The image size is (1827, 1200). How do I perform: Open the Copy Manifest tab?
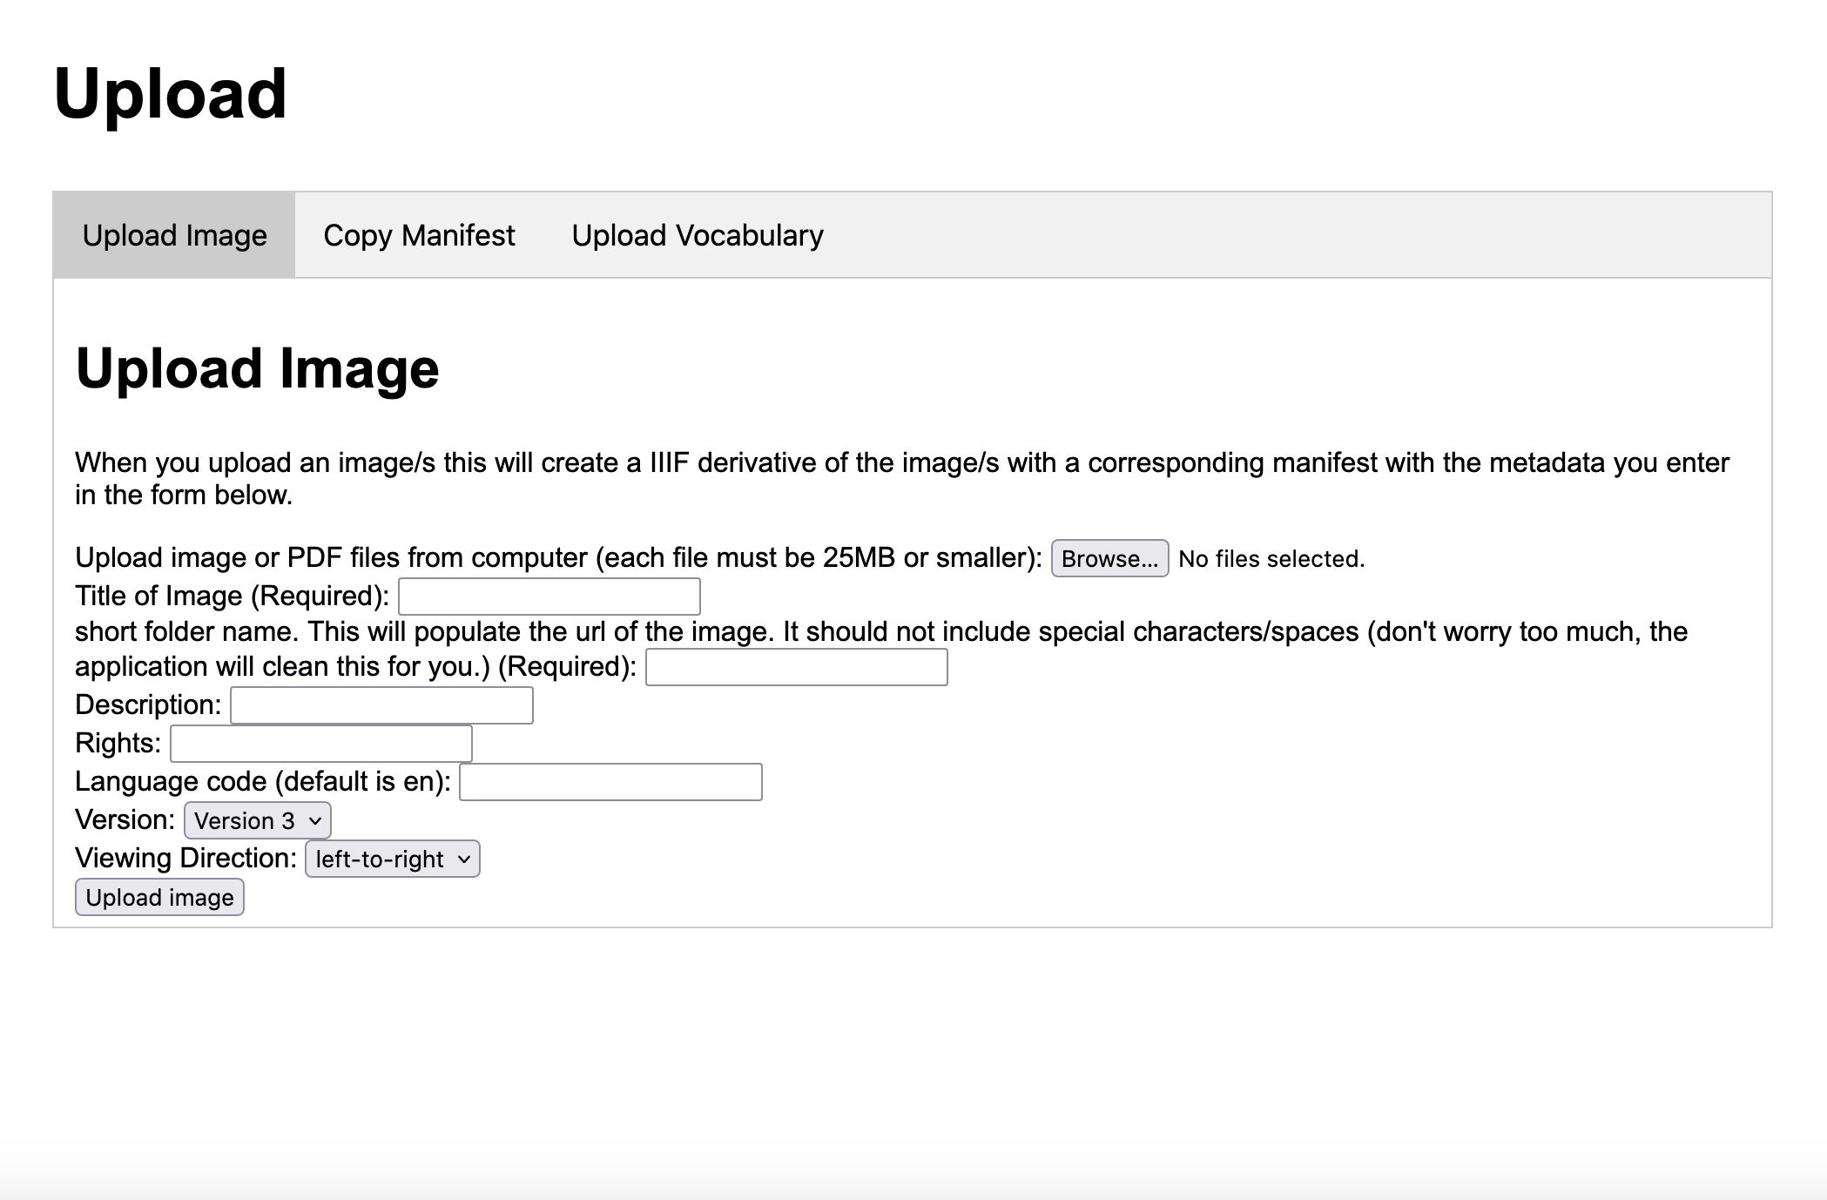419,235
